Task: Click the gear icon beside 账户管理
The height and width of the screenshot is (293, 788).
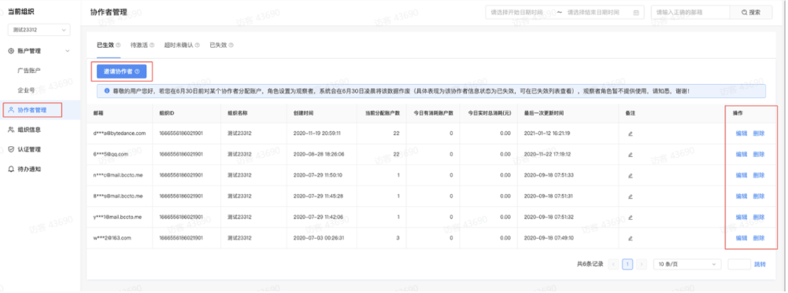Action: click(11, 51)
